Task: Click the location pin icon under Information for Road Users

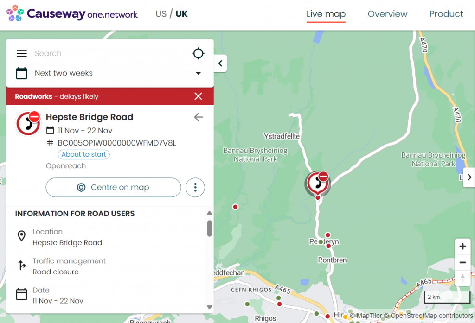Action: (21, 236)
